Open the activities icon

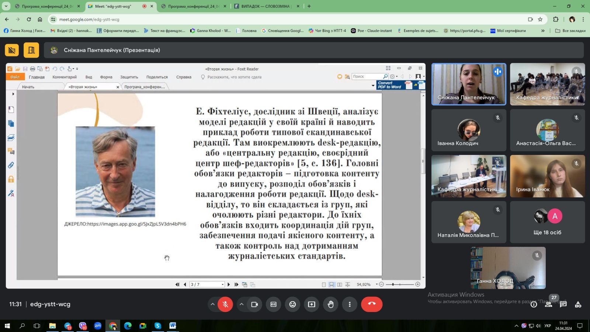(578, 304)
